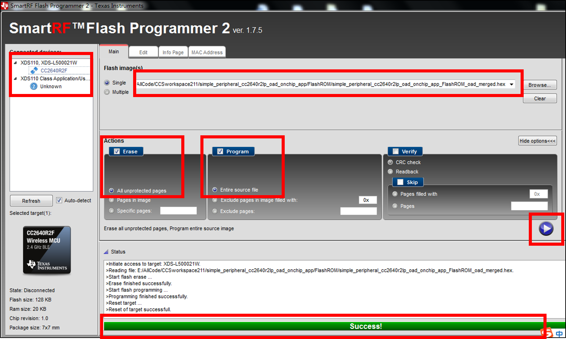The height and width of the screenshot is (339, 566).
Task: Toggle the Erase action checkbox
Action: click(x=117, y=151)
